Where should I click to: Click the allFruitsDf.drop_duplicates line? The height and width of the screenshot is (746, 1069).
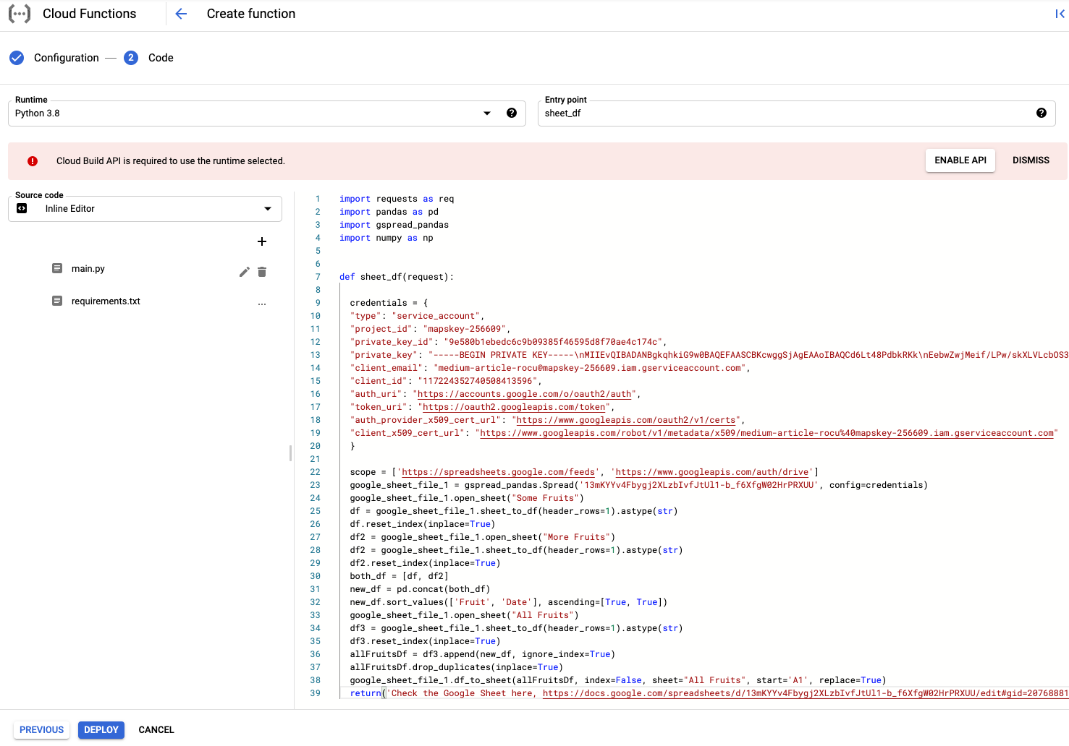click(456, 667)
